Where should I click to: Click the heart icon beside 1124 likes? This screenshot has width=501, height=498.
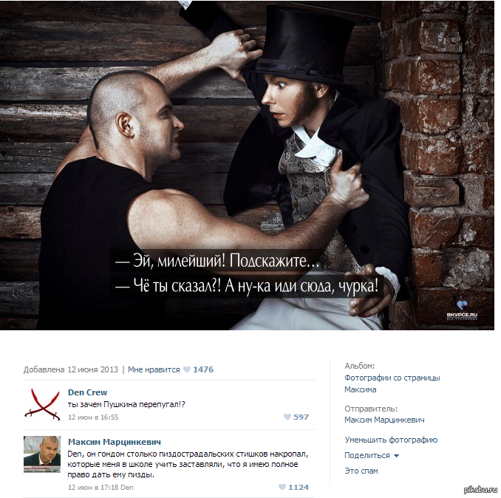click(x=282, y=487)
